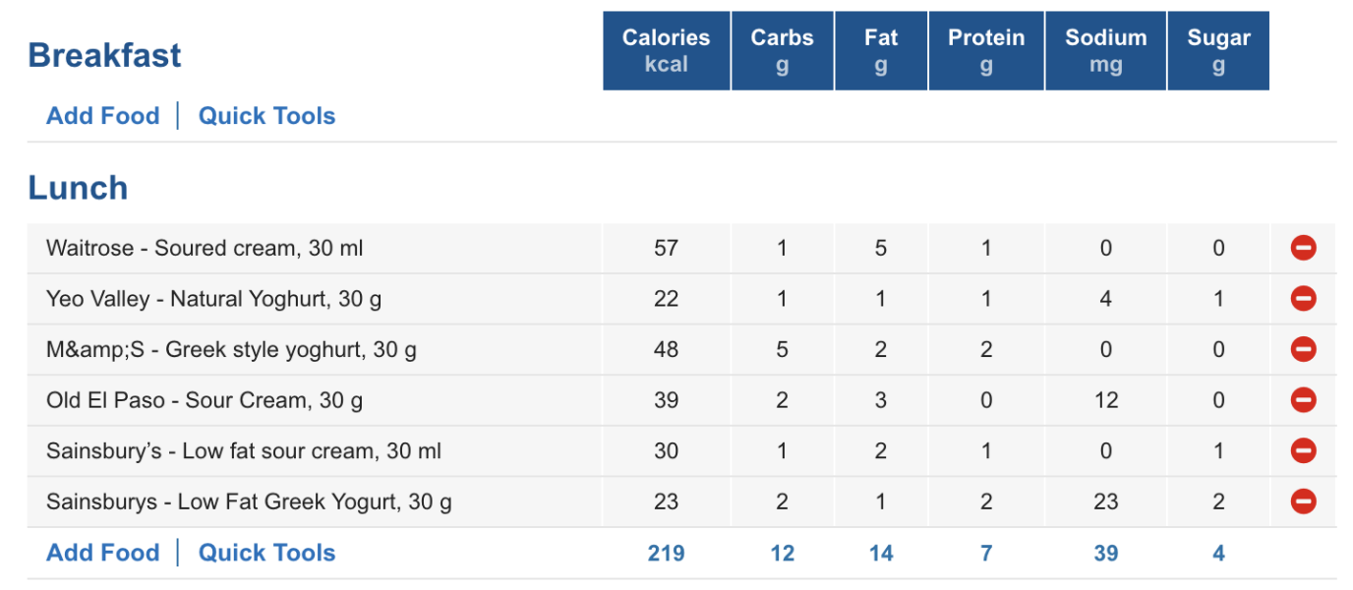This screenshot has height=590, width=1353.
Task: Delete Old El Paso Sour Cream entry
Action: tap(1303, 400)
